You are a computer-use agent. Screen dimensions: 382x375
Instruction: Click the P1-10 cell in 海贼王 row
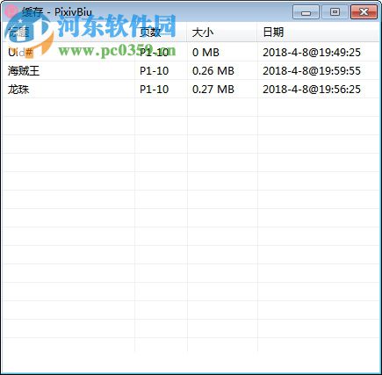click(154, 71)
